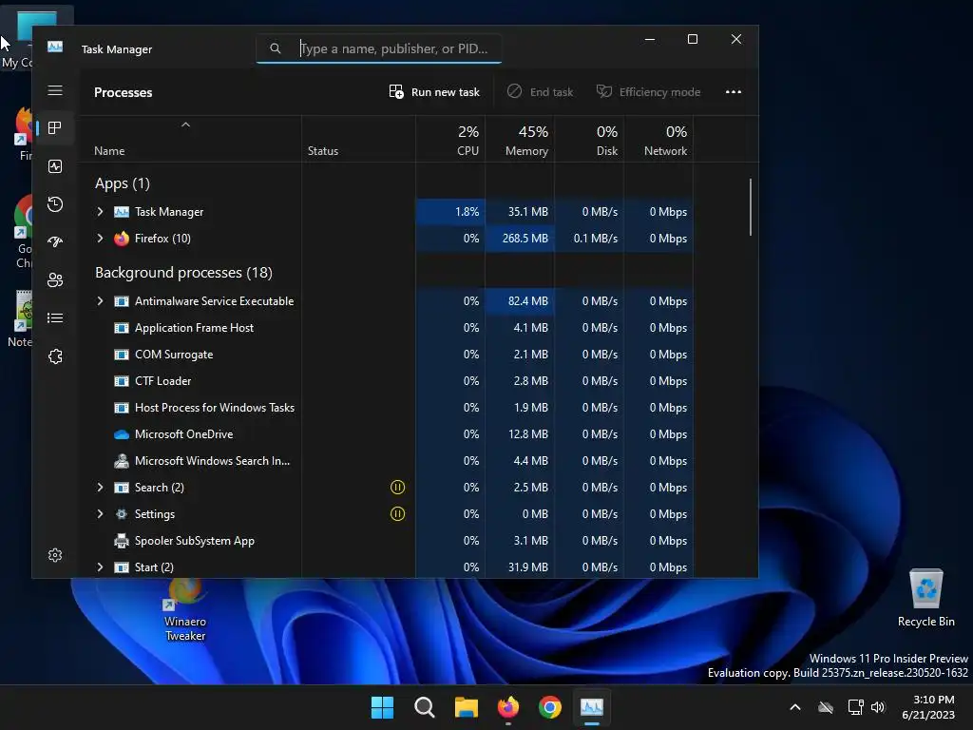Click the sort arrow above Name column
Image resolution: width=973 pixels, height=730 pixels.
pyautogui.click(x=185, y=125)
